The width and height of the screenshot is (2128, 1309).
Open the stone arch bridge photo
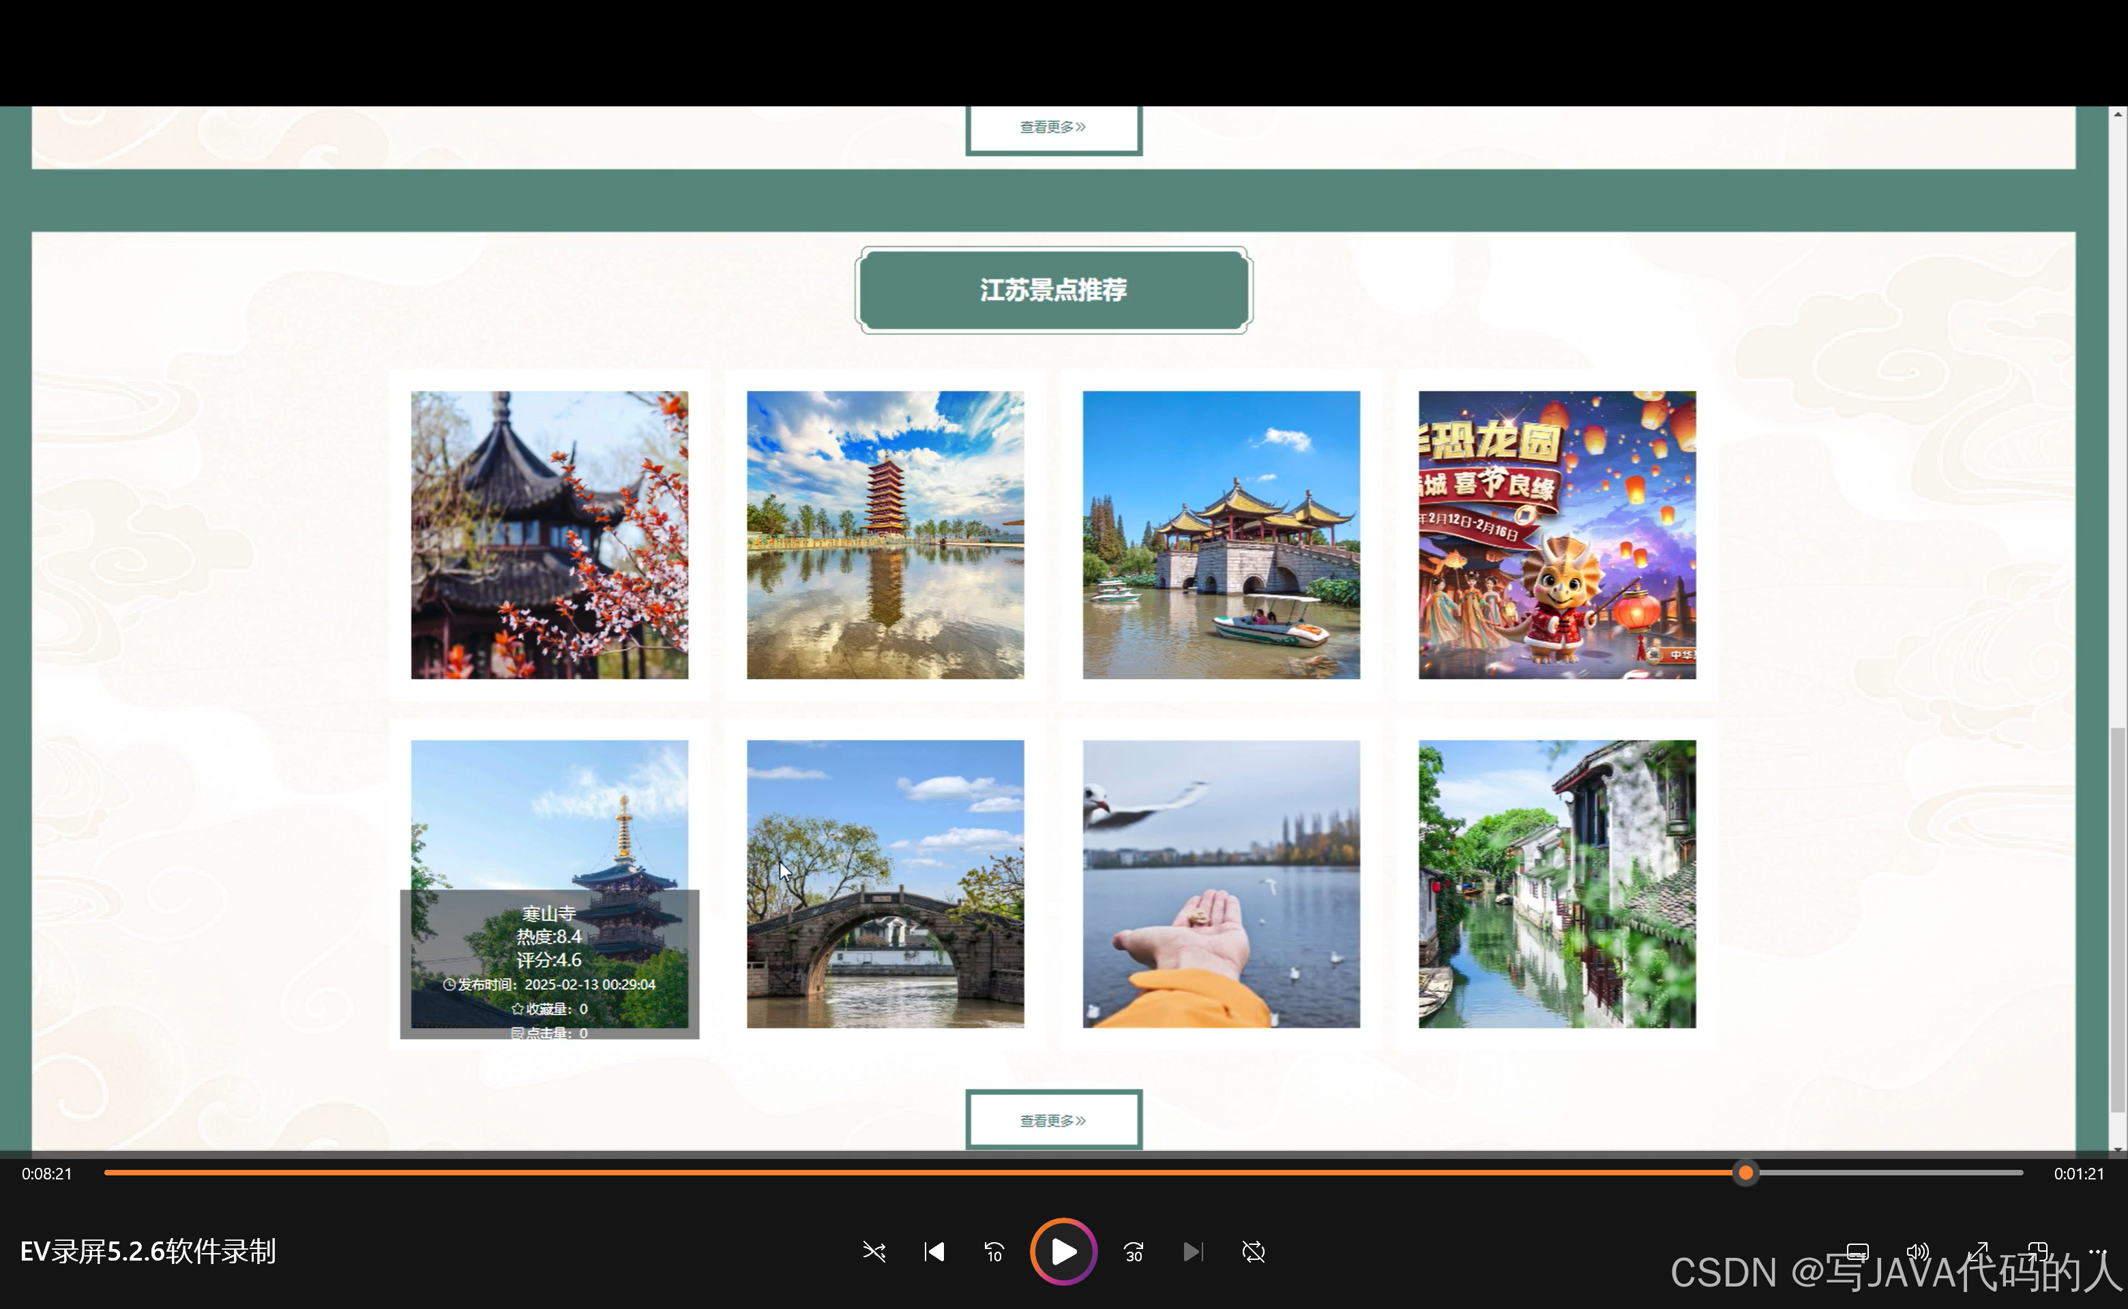(885, 884)
